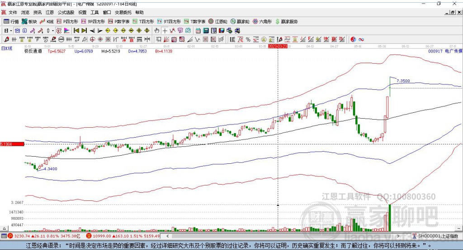
Task: Select the hand pan tool
Action: 157,31
